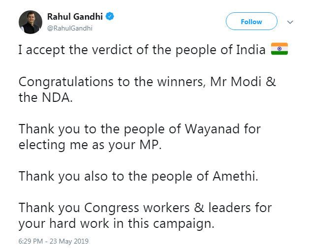Viewport: 309px width, 249px height.
Task: Expand the tweet options chevron
Action: [x=290, y=22]
